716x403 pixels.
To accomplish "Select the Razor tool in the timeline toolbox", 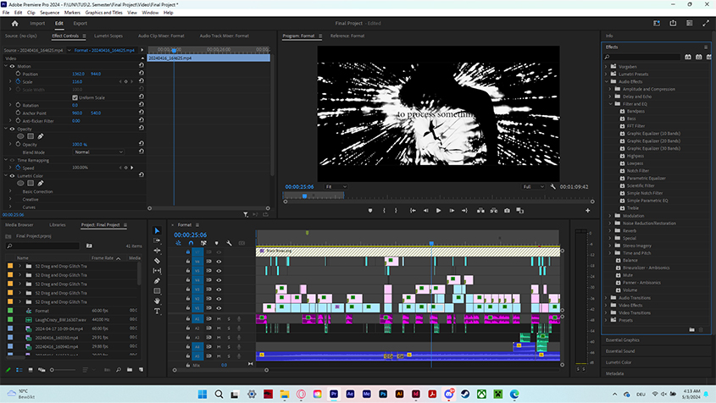I will [157, 261].
